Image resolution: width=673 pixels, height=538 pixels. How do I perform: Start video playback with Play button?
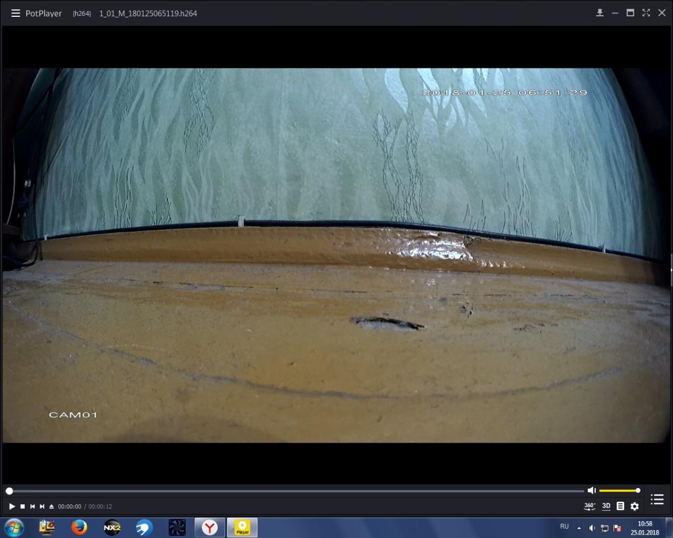point(12,506)
